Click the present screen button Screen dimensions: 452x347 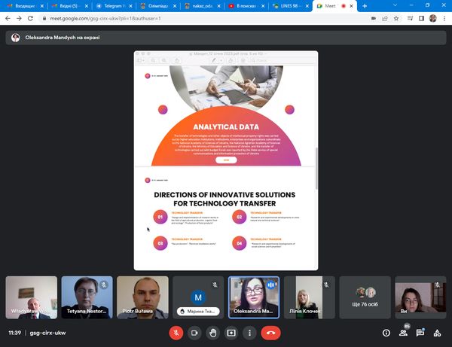coord(231,332)
